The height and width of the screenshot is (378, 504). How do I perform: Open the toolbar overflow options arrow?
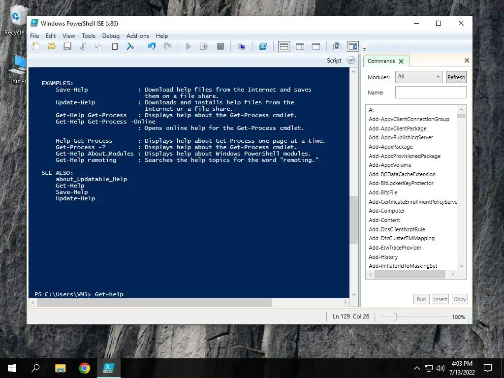tap(364, 50)
